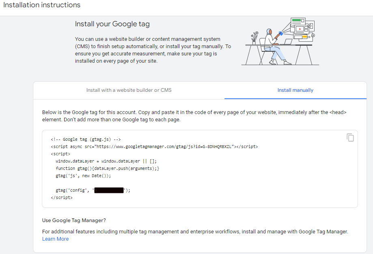Click the function gtag() code line
This screenshot has height=254, width=373.
pyautogui.click(x=107, y=168)
